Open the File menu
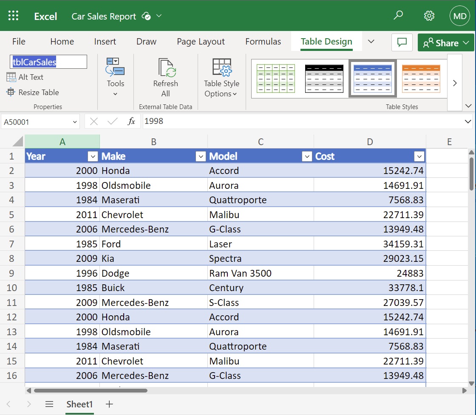Screen dimensions: 476x415 (x=19, y=42)
